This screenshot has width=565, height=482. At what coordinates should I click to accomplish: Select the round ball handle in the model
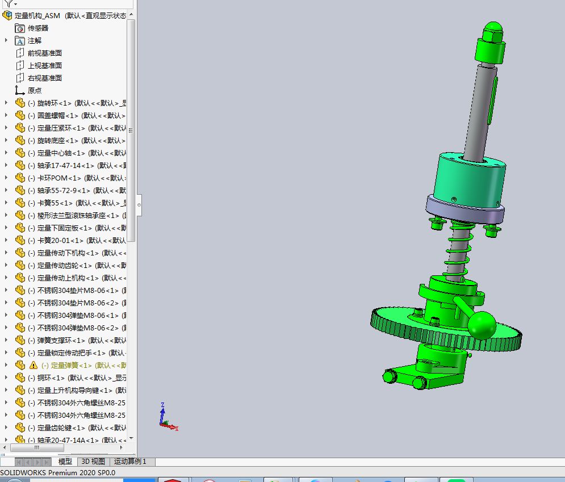coord(482,325)
